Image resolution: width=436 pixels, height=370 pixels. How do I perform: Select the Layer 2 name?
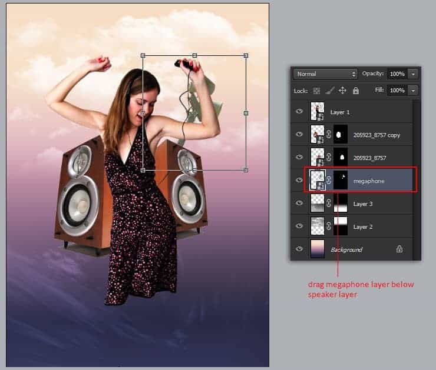362,227
